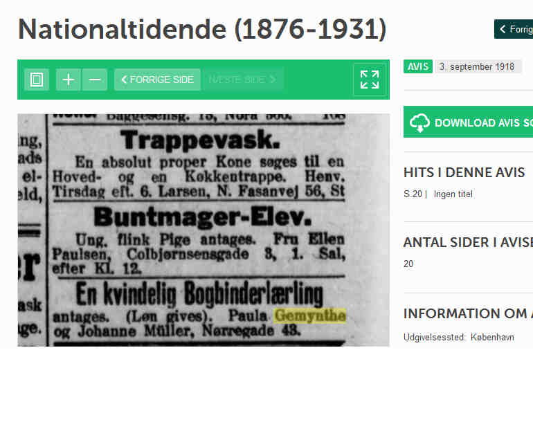Zoom in with the plus icon

[69, 80]
